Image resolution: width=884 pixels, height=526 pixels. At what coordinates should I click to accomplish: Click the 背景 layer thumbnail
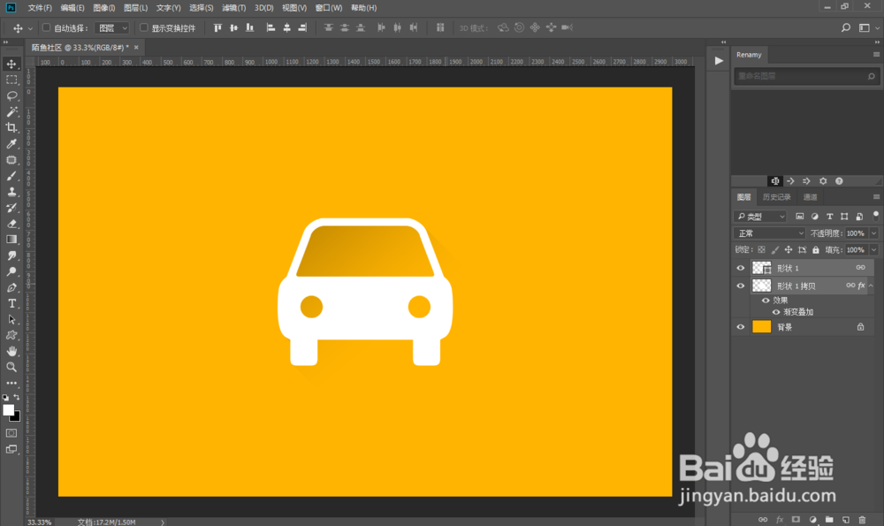[x=762, y=327]
